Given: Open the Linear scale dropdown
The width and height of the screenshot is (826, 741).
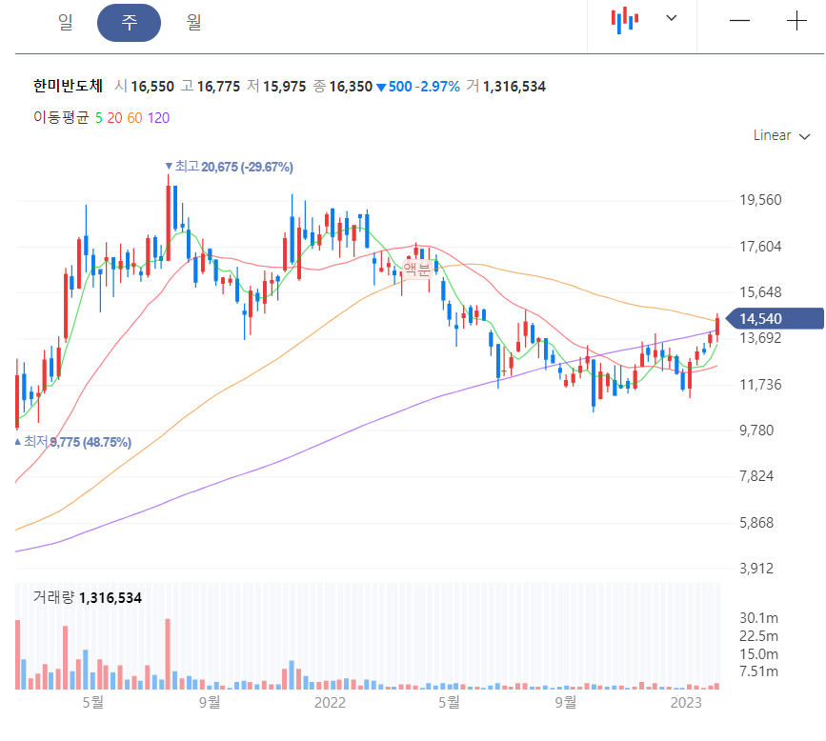Looking at the screenshot, I should point(781,136).
